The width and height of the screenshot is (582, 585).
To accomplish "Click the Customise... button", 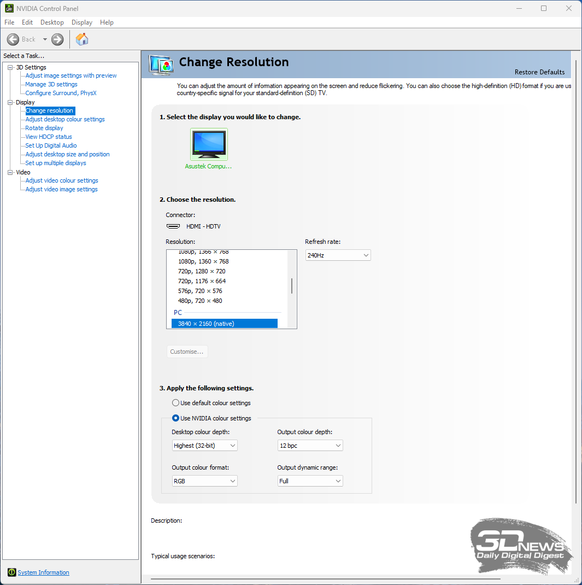I will [187, 352].
